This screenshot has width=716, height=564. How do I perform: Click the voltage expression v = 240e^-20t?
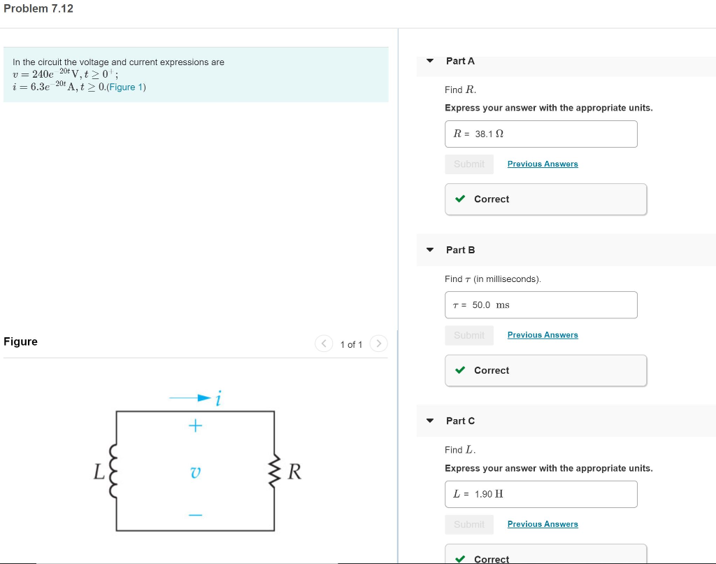pos(65,74)
